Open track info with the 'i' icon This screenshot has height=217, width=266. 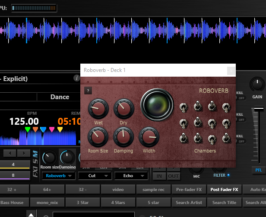77,78
